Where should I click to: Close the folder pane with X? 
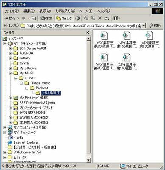click(x=87, y=33)
